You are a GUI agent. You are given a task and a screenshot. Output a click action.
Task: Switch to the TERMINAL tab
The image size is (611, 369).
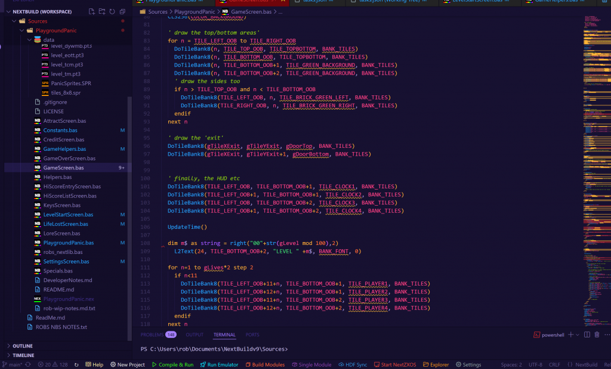point(224,334)
